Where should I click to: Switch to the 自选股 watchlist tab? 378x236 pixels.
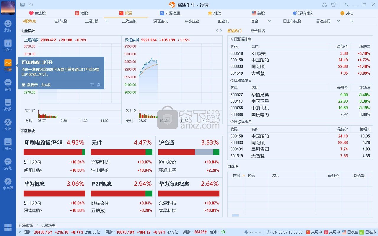[x=37, y=13]
